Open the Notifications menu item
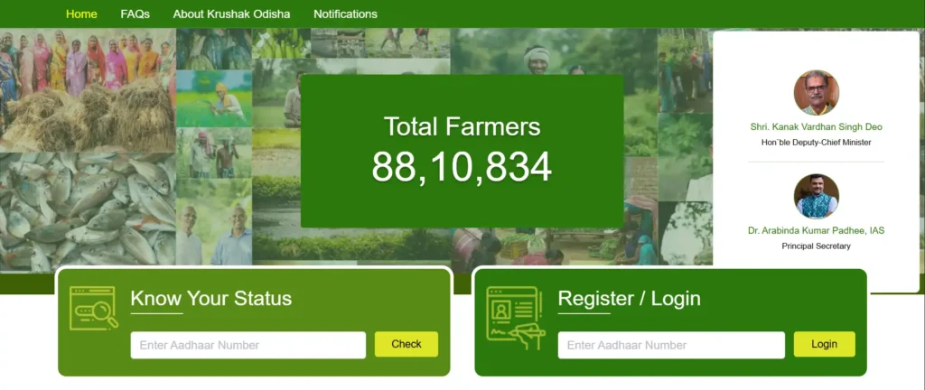The image size is (925, 390). pyautogui.click(x=345, y=14)
